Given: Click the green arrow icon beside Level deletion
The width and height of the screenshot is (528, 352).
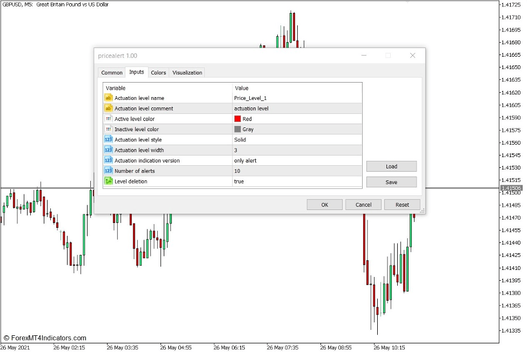Looking at the screenshot, I should [108, 181].
